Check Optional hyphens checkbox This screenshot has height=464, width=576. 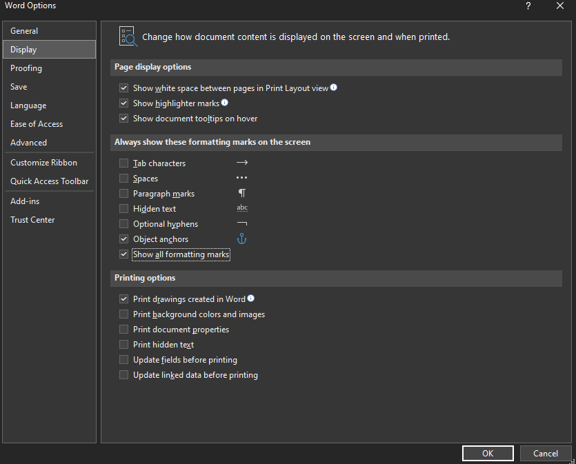[123, 224]
